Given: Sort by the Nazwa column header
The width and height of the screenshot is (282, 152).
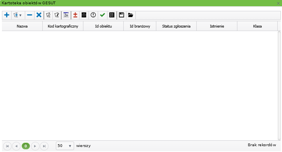Looking at the screenshot, I should click(x=22, y=26).
